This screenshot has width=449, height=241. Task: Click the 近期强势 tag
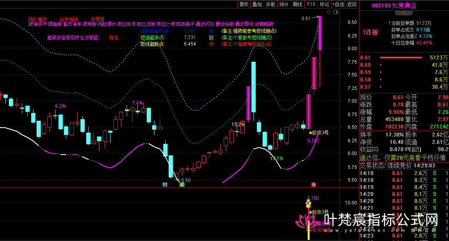[264, 24]
